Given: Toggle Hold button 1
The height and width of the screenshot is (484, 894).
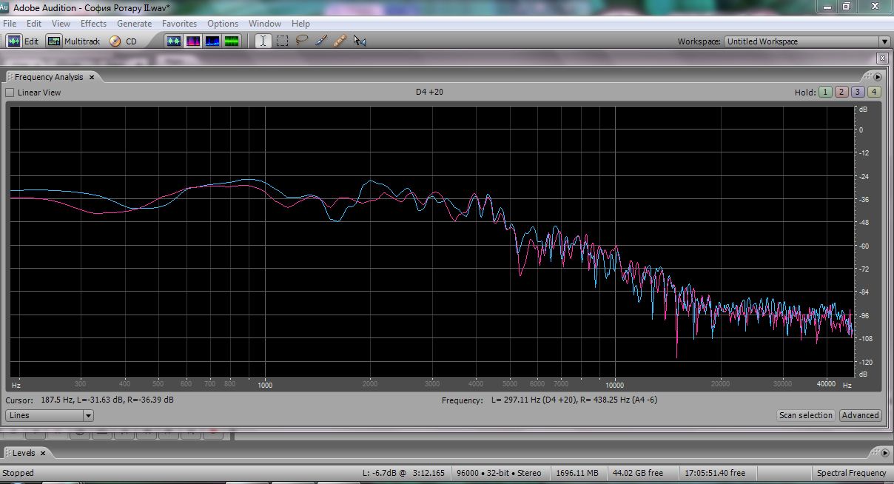Looking at the screenshot, I should point(826,93).
